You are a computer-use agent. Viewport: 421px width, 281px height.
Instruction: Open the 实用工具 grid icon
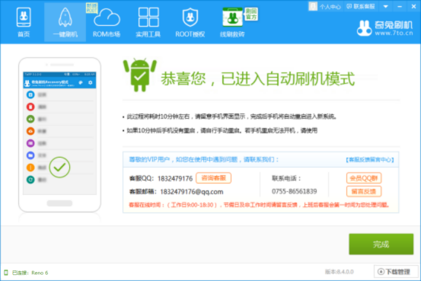[x=148, y=18]
